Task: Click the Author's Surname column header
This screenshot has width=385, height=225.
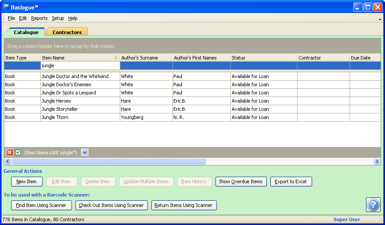Action: tap(146, 58)
